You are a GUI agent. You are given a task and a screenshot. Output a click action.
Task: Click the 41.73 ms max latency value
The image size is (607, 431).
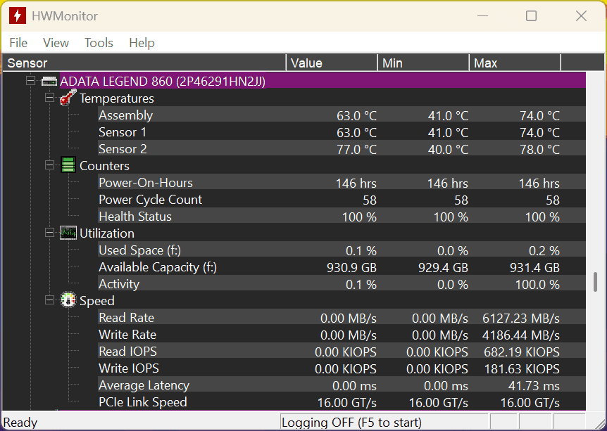tap(534, 386)
